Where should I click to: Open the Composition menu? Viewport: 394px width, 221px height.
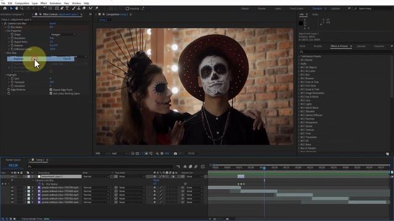(22, 3)
